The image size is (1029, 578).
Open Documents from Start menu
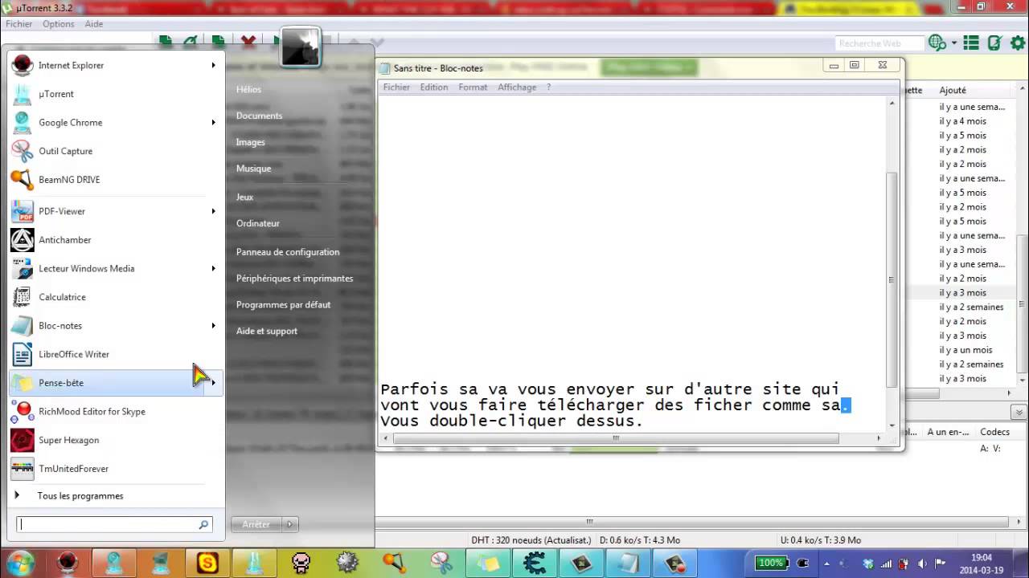(259, 116)
